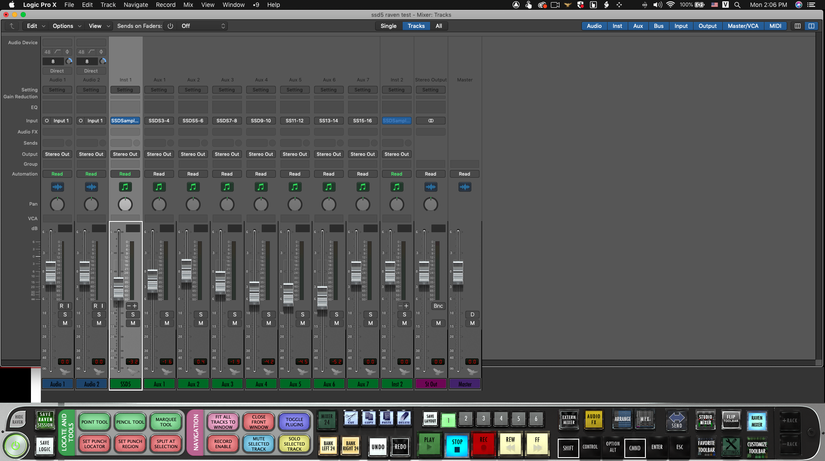Click the Cut icon in Raven toolbar

(351, 418)
